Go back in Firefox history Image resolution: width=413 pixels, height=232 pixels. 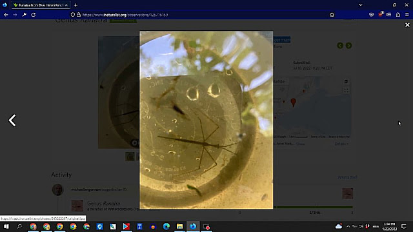click(6, 15)
